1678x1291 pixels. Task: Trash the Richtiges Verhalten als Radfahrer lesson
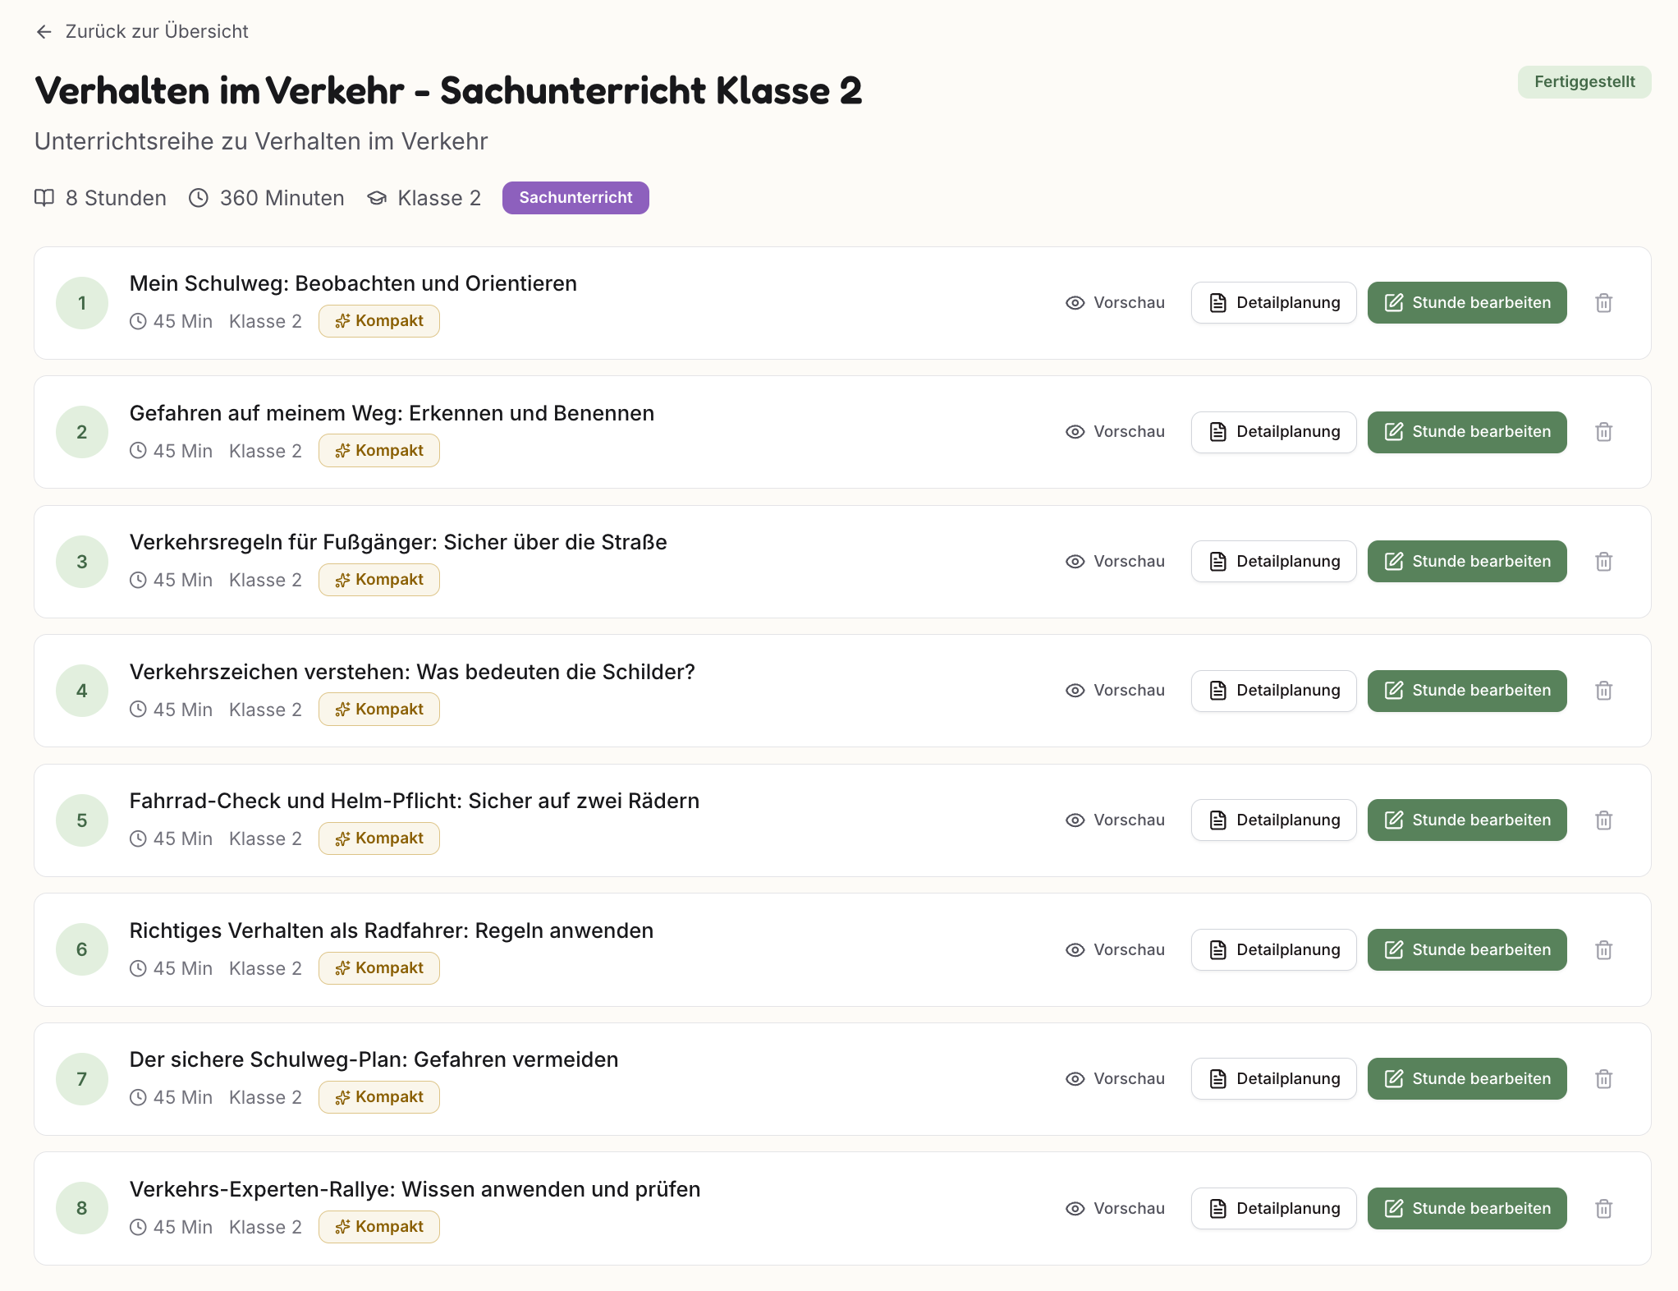(x=1603, y=950)
